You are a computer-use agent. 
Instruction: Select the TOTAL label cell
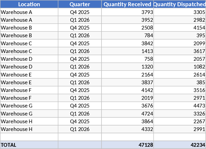[x=29, y=145]
